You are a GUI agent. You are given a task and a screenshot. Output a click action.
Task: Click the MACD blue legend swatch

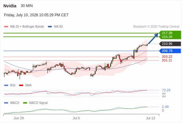pyautogui.click(x=6, y=103)
